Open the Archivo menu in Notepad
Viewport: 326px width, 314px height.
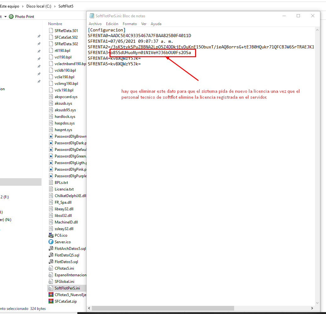pyautogui.click(x=95, y=24)
